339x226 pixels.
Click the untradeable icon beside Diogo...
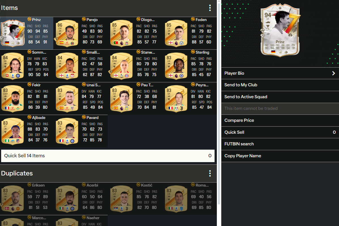pyautogui.click(x=138, y=19)
